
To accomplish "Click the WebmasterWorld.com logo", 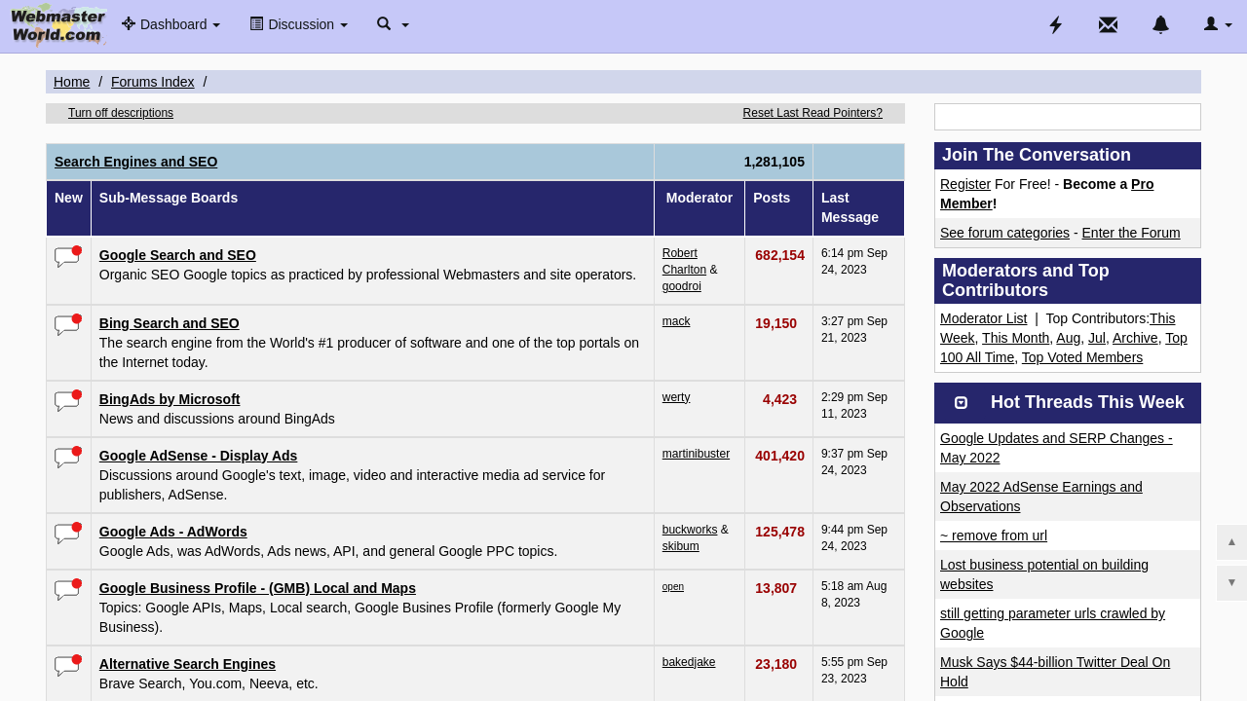I will [x=58, y=24].
